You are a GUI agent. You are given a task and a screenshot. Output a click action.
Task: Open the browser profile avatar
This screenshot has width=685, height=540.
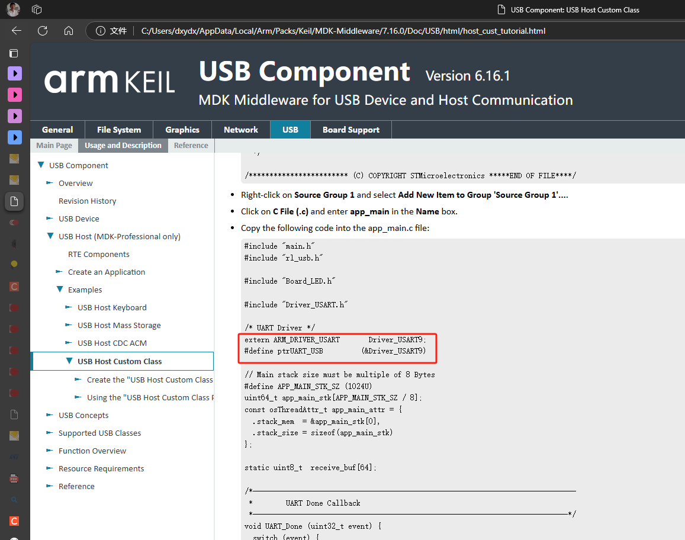13,9
